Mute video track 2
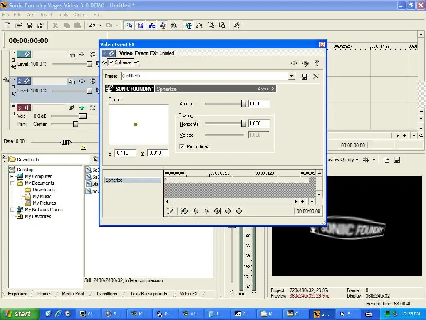 coord(93,81)
